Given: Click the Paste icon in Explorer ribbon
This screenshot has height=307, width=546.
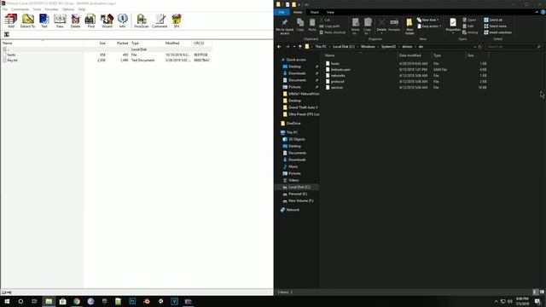Looking at the screenshot, I should point(312,25).
